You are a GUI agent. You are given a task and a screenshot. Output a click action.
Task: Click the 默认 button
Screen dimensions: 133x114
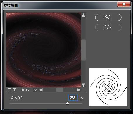pyautogui.click(x=108, y=27)
